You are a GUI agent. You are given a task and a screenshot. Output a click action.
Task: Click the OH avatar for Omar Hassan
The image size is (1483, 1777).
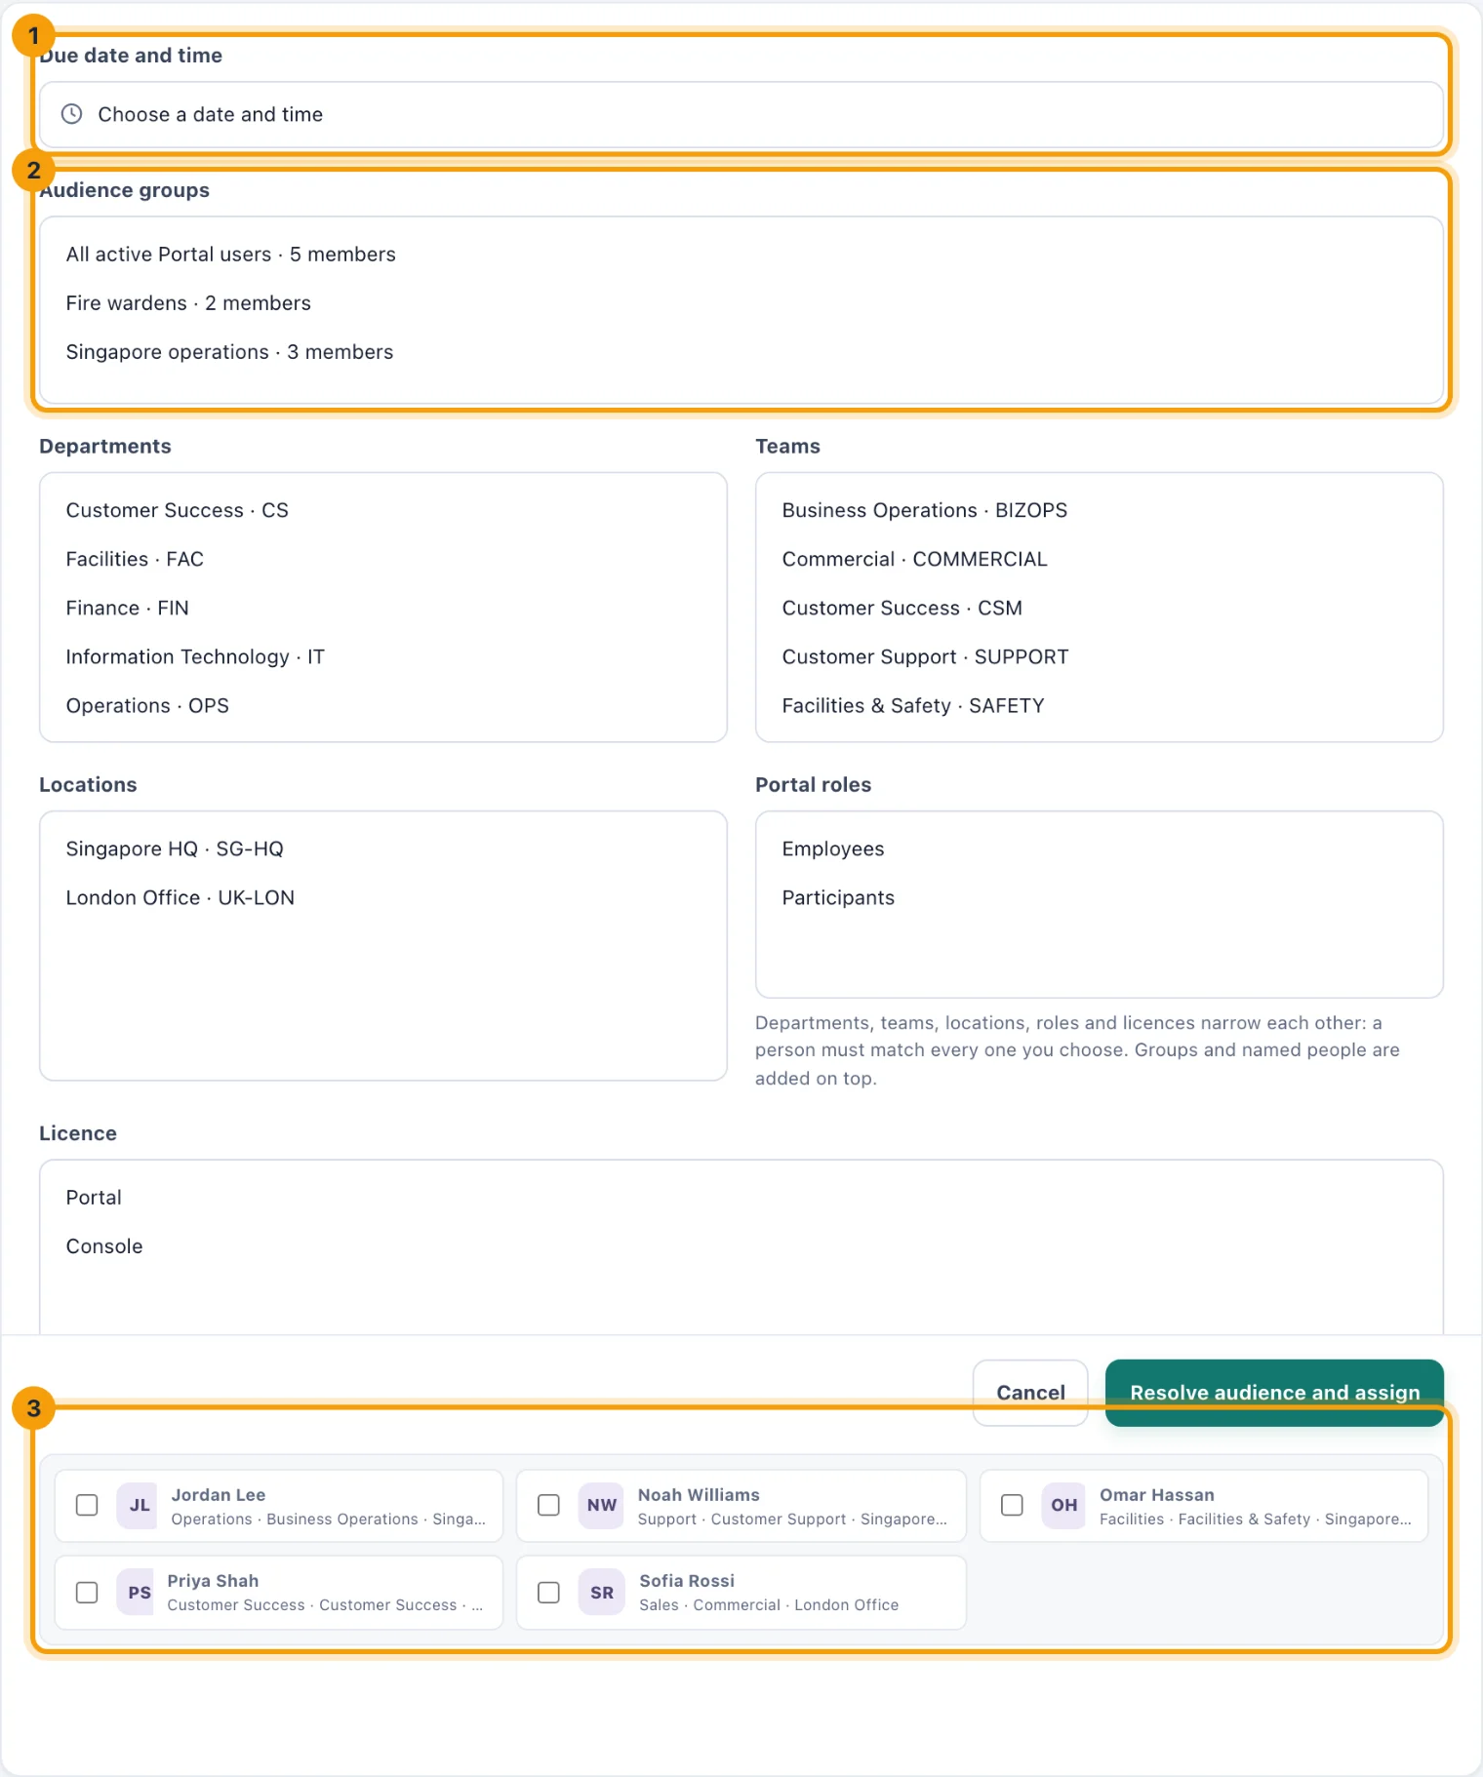[x=1063, y=1505]
